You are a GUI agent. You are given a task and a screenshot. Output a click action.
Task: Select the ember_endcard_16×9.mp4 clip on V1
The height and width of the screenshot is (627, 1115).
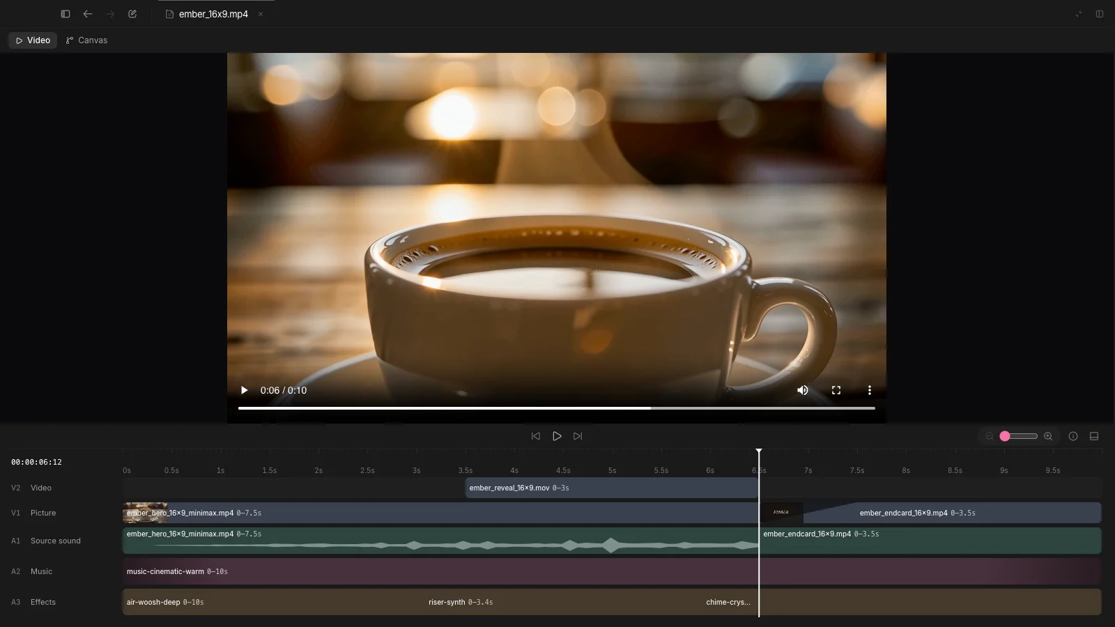click(930, 513)
